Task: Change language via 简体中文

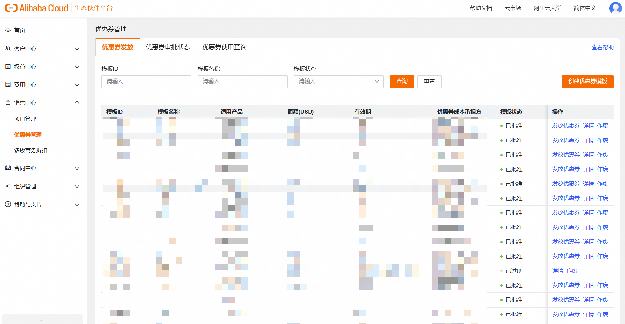Action: 585,8
